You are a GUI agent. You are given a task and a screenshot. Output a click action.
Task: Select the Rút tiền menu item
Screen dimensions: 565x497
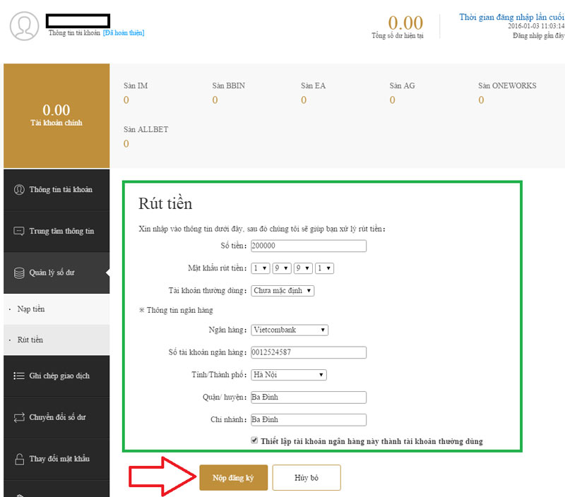point(32,339)
